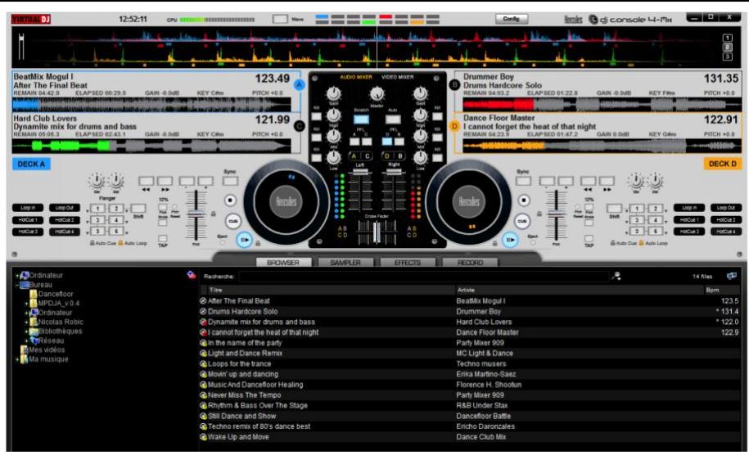Open the EFFECTS tab
749x455 pixels.
[x=408, y=263]
